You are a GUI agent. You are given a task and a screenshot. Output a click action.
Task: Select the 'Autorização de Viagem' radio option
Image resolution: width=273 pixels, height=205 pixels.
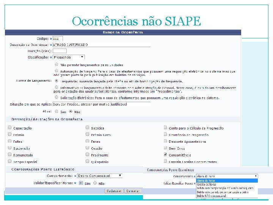click(56, 71)
